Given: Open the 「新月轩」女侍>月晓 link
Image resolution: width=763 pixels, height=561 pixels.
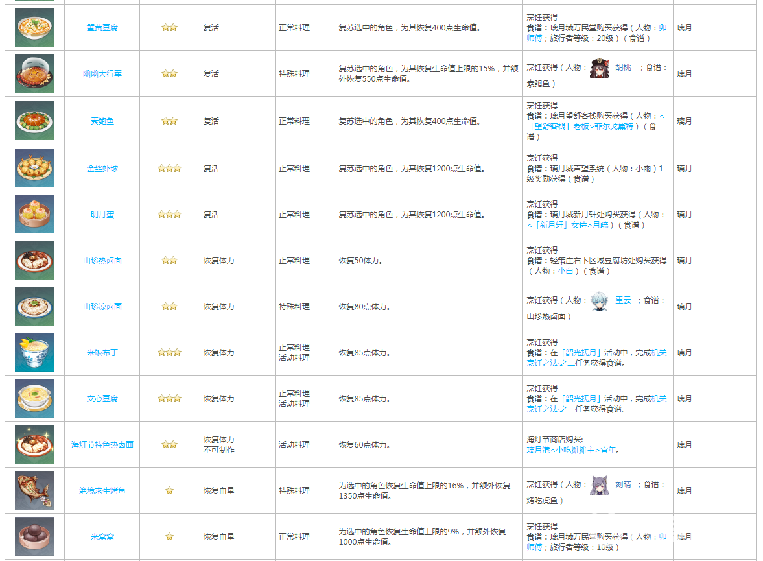Looking at the screenshot, I should 568,225.
